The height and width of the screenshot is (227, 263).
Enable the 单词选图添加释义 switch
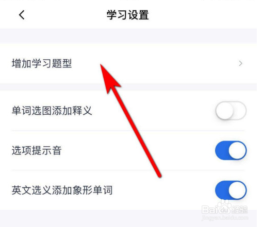click(231, 111)
